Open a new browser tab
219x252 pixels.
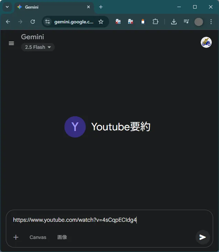click(x=101, y=7)
